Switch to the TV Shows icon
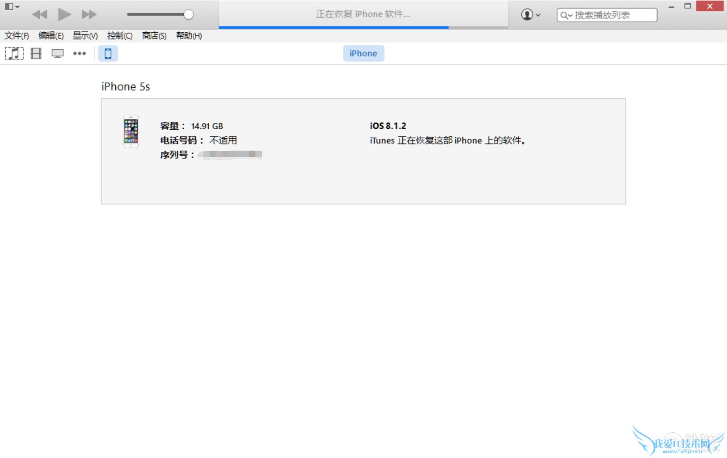Viewport: 727px width, 458px height. pyautogui.click(x=58, y=54)
